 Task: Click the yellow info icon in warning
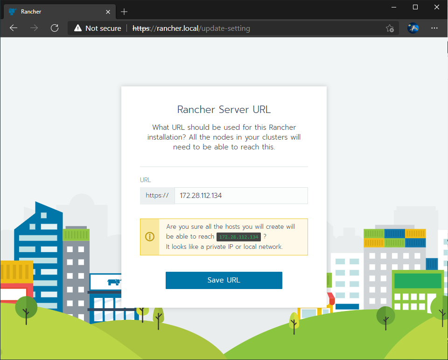click(150, 237)
